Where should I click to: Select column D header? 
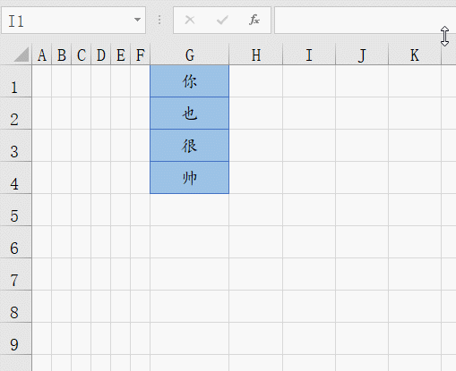[x=100, y=55]
